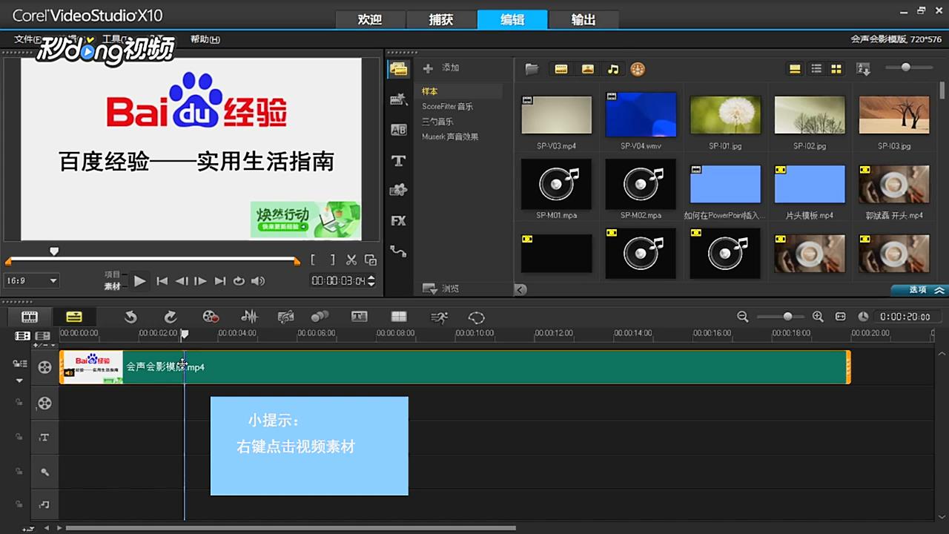Click the Record/Capture option icon

(x=211, y=317)
